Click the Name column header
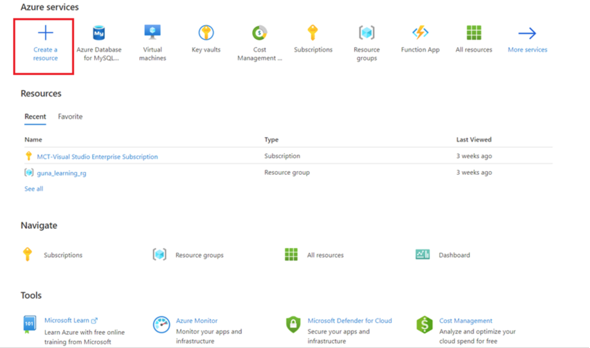The height and width of the screenshot is (348, 590). point(33,139)
